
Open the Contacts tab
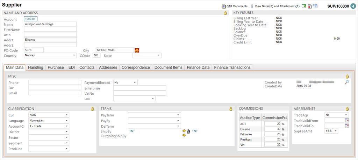pos(87,67)
